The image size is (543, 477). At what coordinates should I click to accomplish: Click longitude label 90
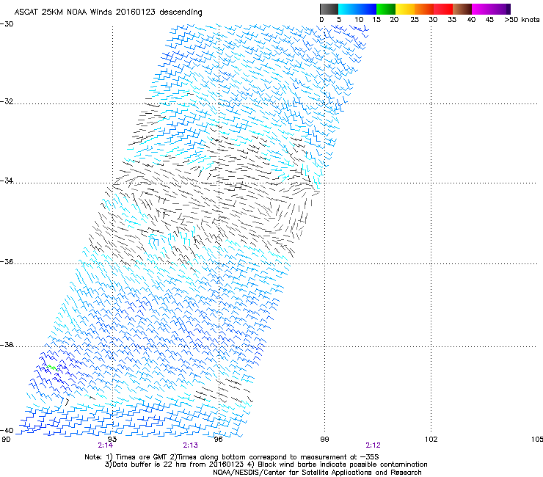click(6, 440)
